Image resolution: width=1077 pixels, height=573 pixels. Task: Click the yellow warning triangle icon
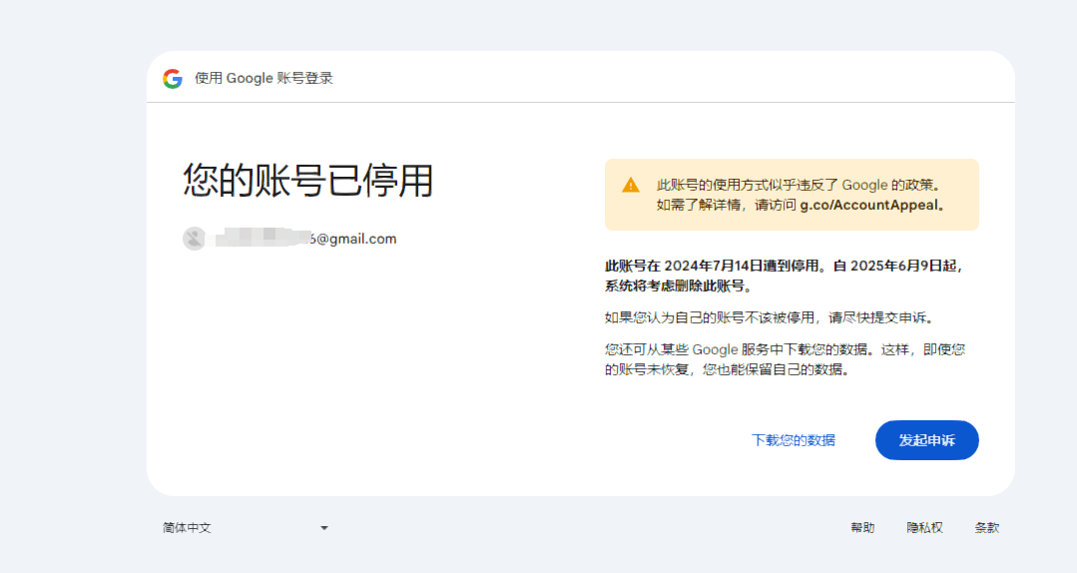click(631, 185)
